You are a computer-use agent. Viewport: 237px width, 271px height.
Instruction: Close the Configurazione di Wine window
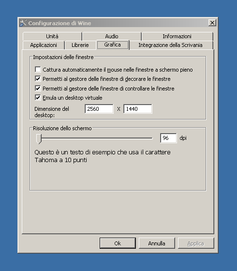point(212,23)
